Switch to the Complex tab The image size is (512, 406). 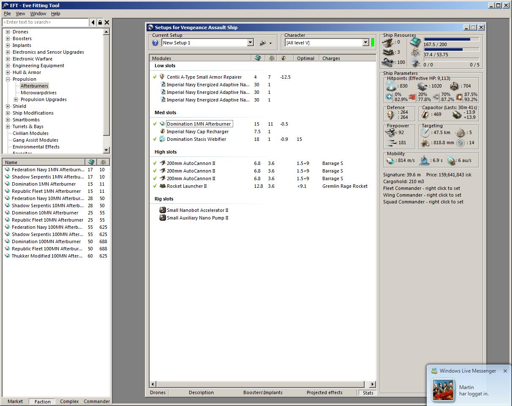point(69,401)
